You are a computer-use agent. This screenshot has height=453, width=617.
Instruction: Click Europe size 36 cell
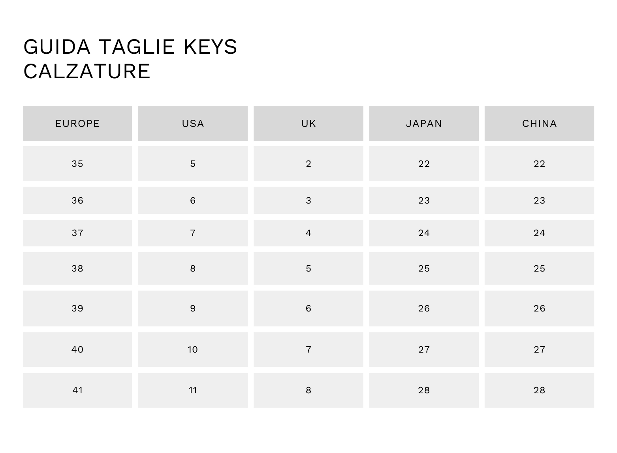[77, 200]
